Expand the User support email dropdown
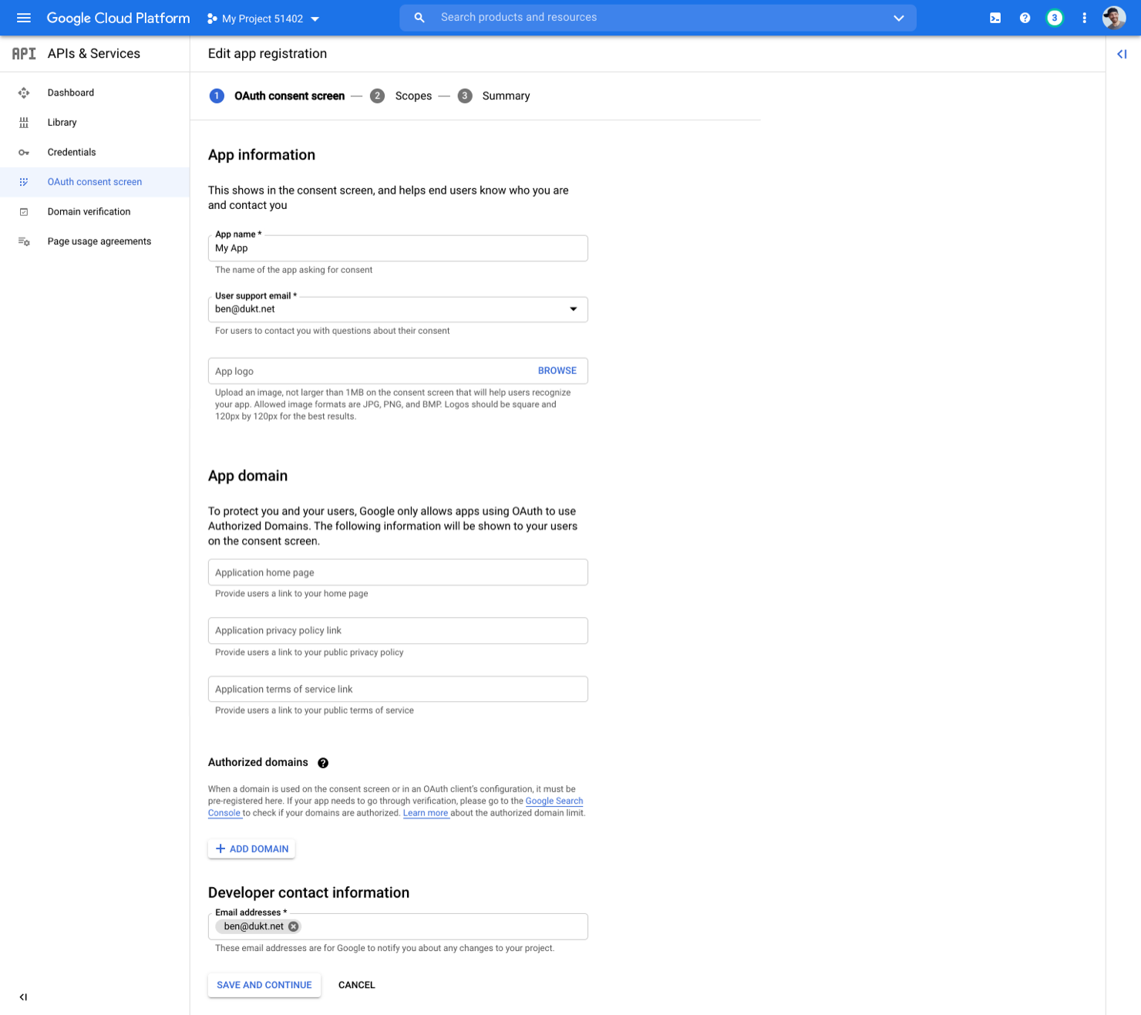The image size is (1141, 1015). click(x=573, y=309)
